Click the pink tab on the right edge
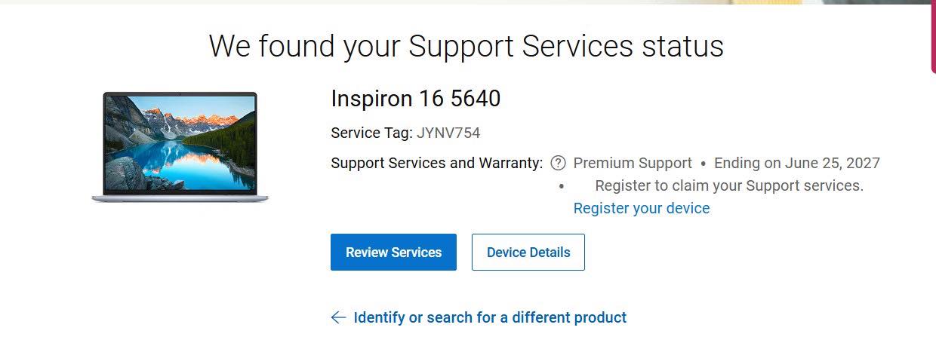This screenshot has width=936, height=346. [x=932, y=38]
